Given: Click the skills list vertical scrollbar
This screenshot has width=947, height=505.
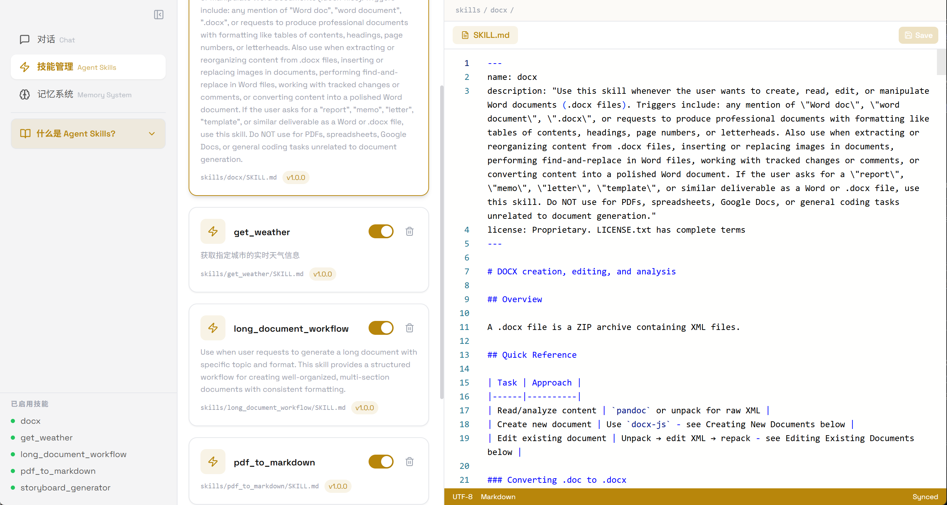Looking at the screenshot, I should (442, 242).
